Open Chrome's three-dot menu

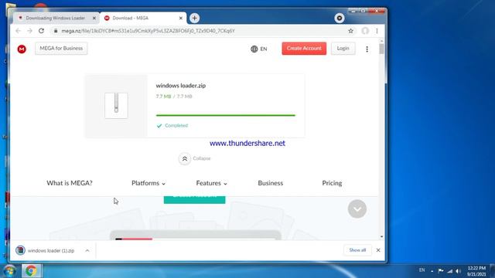pos(377,31)
